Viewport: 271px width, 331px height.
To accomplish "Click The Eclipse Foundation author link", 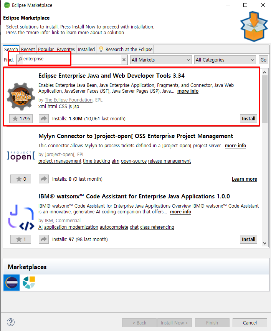I will coord(69,100).
